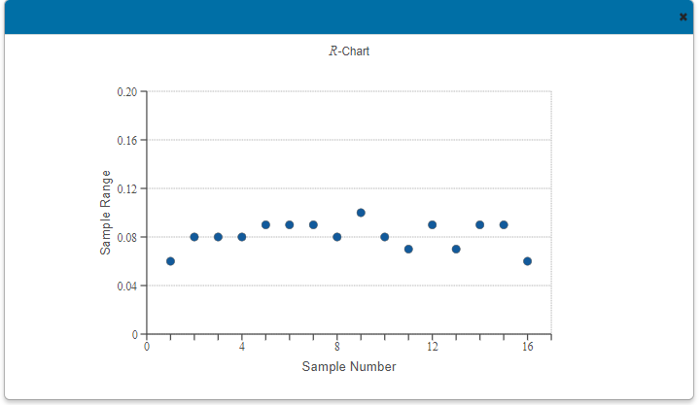This screenshot has height=405, width=700.
Task: Select the data point for sample 8
Action: click(x=337, y=237)
